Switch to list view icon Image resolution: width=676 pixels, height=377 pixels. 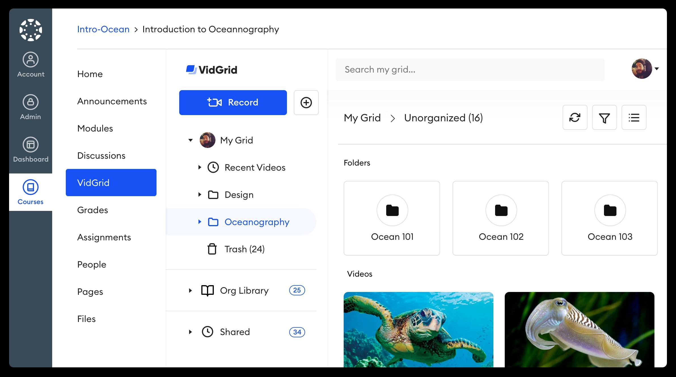(634, 117)
